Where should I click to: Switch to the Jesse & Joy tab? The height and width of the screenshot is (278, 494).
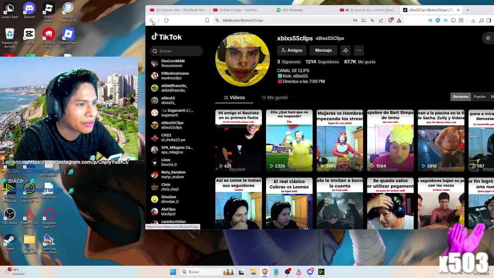point(367,10)
